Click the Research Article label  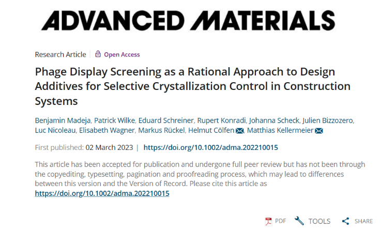coord(60,54)
